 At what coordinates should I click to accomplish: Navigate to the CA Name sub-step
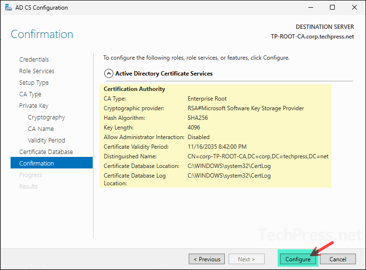(x=41, y=129)
